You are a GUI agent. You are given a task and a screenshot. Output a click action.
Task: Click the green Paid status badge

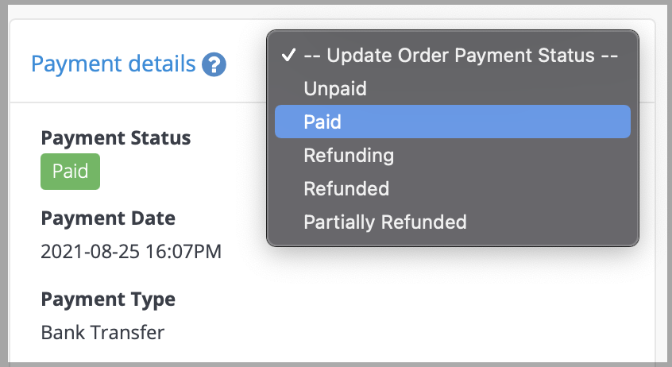click(x=70, y=172)
